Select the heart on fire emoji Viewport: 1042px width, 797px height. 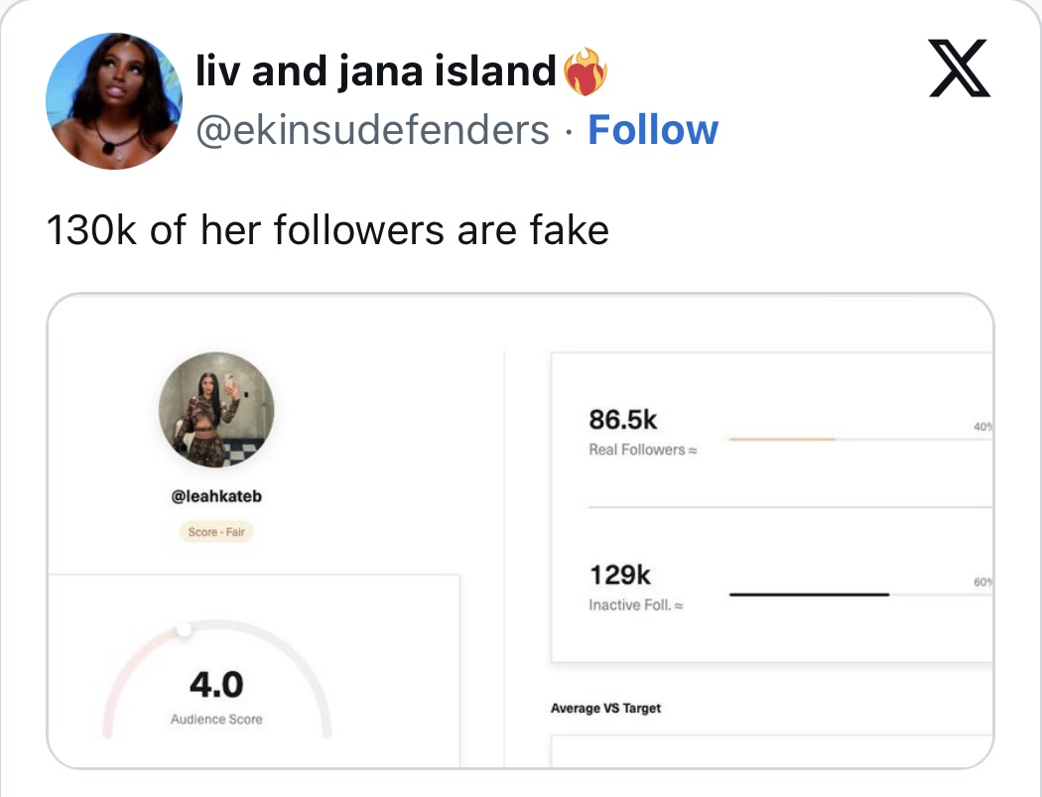pyautogui.click(x=585, y=71)
